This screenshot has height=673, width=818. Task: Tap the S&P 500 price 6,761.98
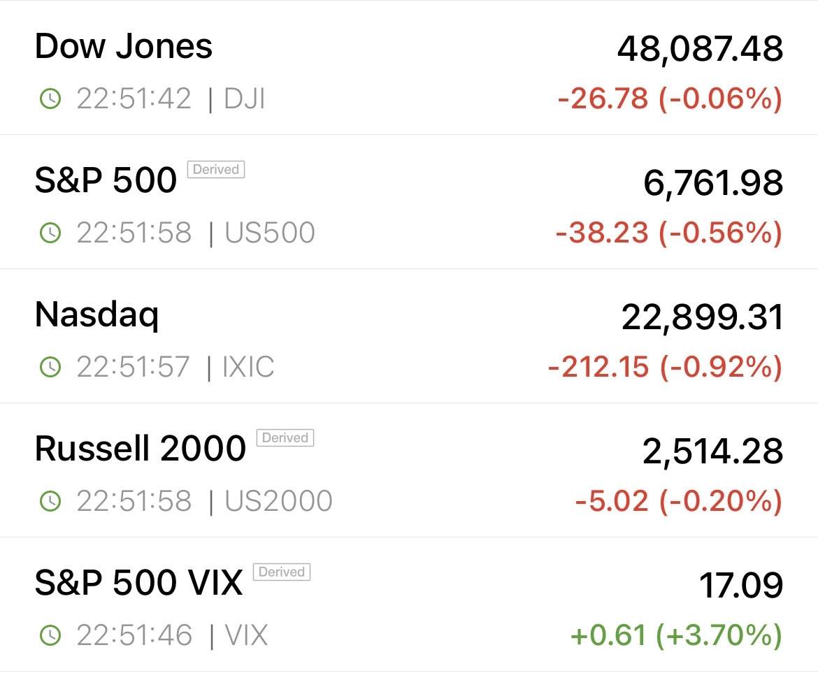point(712,183)
